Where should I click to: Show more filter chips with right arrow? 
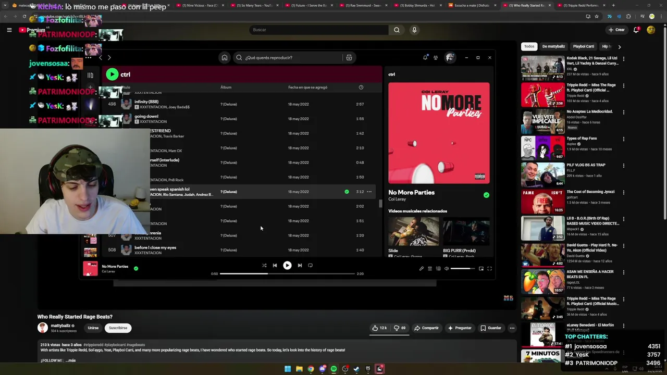[619, 47]
